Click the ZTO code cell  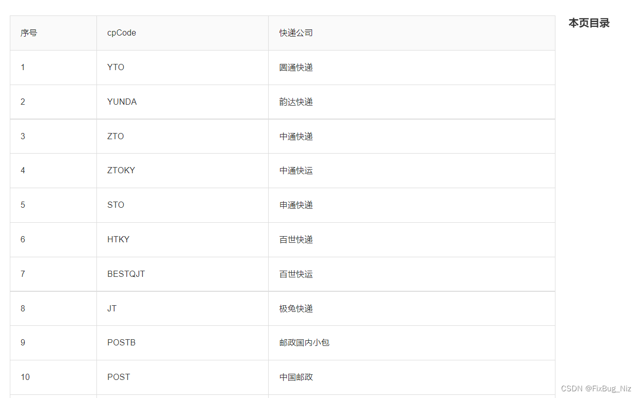(116, 137)
